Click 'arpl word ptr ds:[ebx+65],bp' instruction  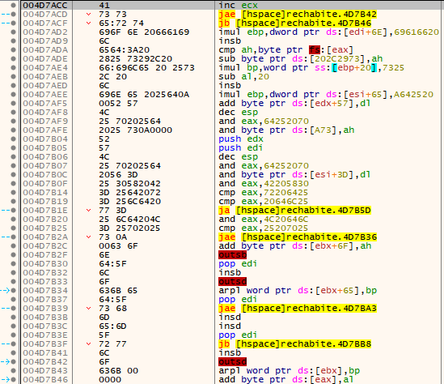pos(298,290)
